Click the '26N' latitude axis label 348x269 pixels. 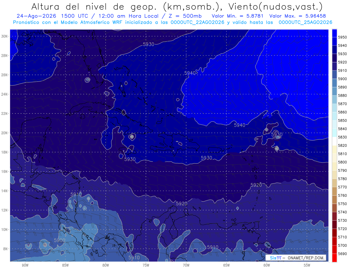[5, 75]
